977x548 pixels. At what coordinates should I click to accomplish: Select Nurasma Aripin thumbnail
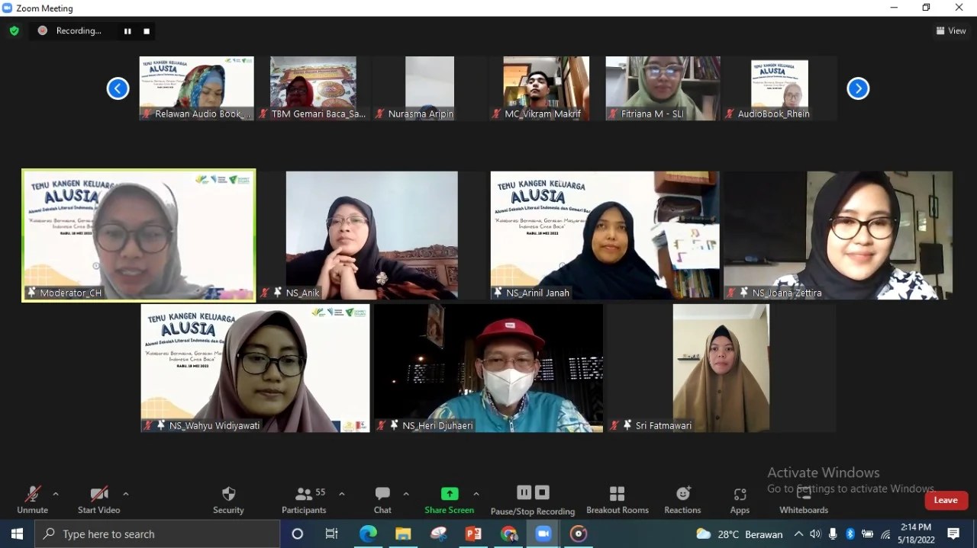point(430,88)
